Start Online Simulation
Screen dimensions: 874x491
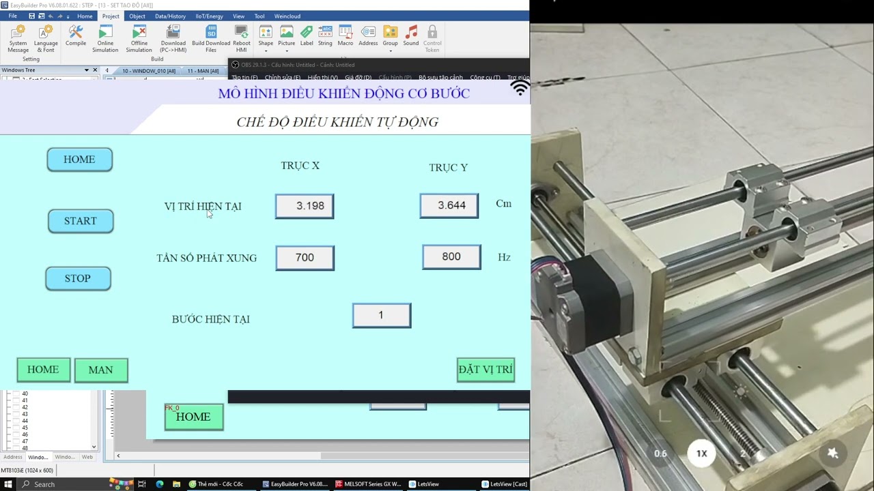[x=105, y=39]
